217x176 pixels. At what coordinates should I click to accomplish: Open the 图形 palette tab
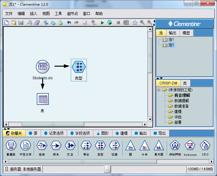click(x=103, y=133)
